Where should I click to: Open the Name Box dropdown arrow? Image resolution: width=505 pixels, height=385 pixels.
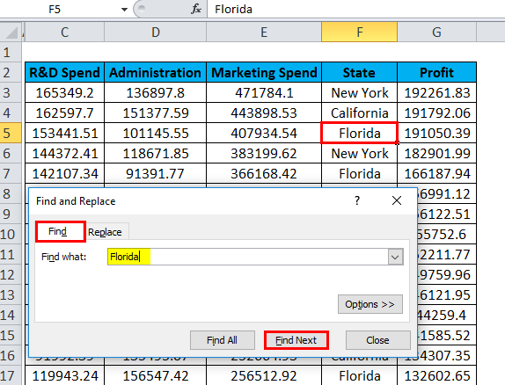124,10
